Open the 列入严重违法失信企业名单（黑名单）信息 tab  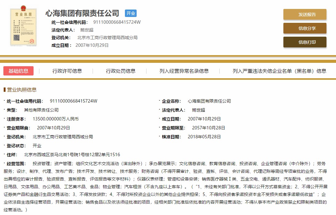[279, 71]
